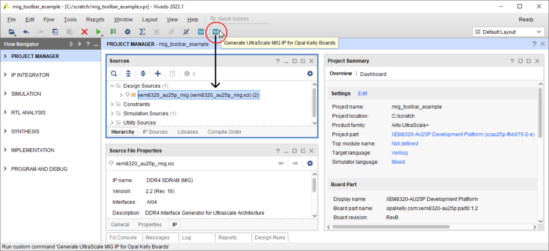The height and width of the screenshot is (251, 549).
Task: Click the green down-arrow bitstream toolbar icon
Action: (113, 32)
